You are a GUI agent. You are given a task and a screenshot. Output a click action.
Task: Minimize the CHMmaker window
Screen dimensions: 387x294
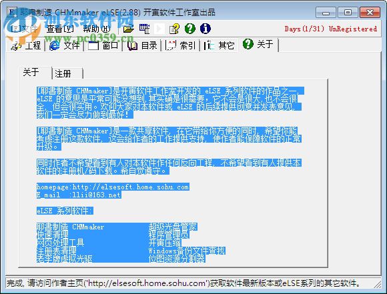point(326,13)
